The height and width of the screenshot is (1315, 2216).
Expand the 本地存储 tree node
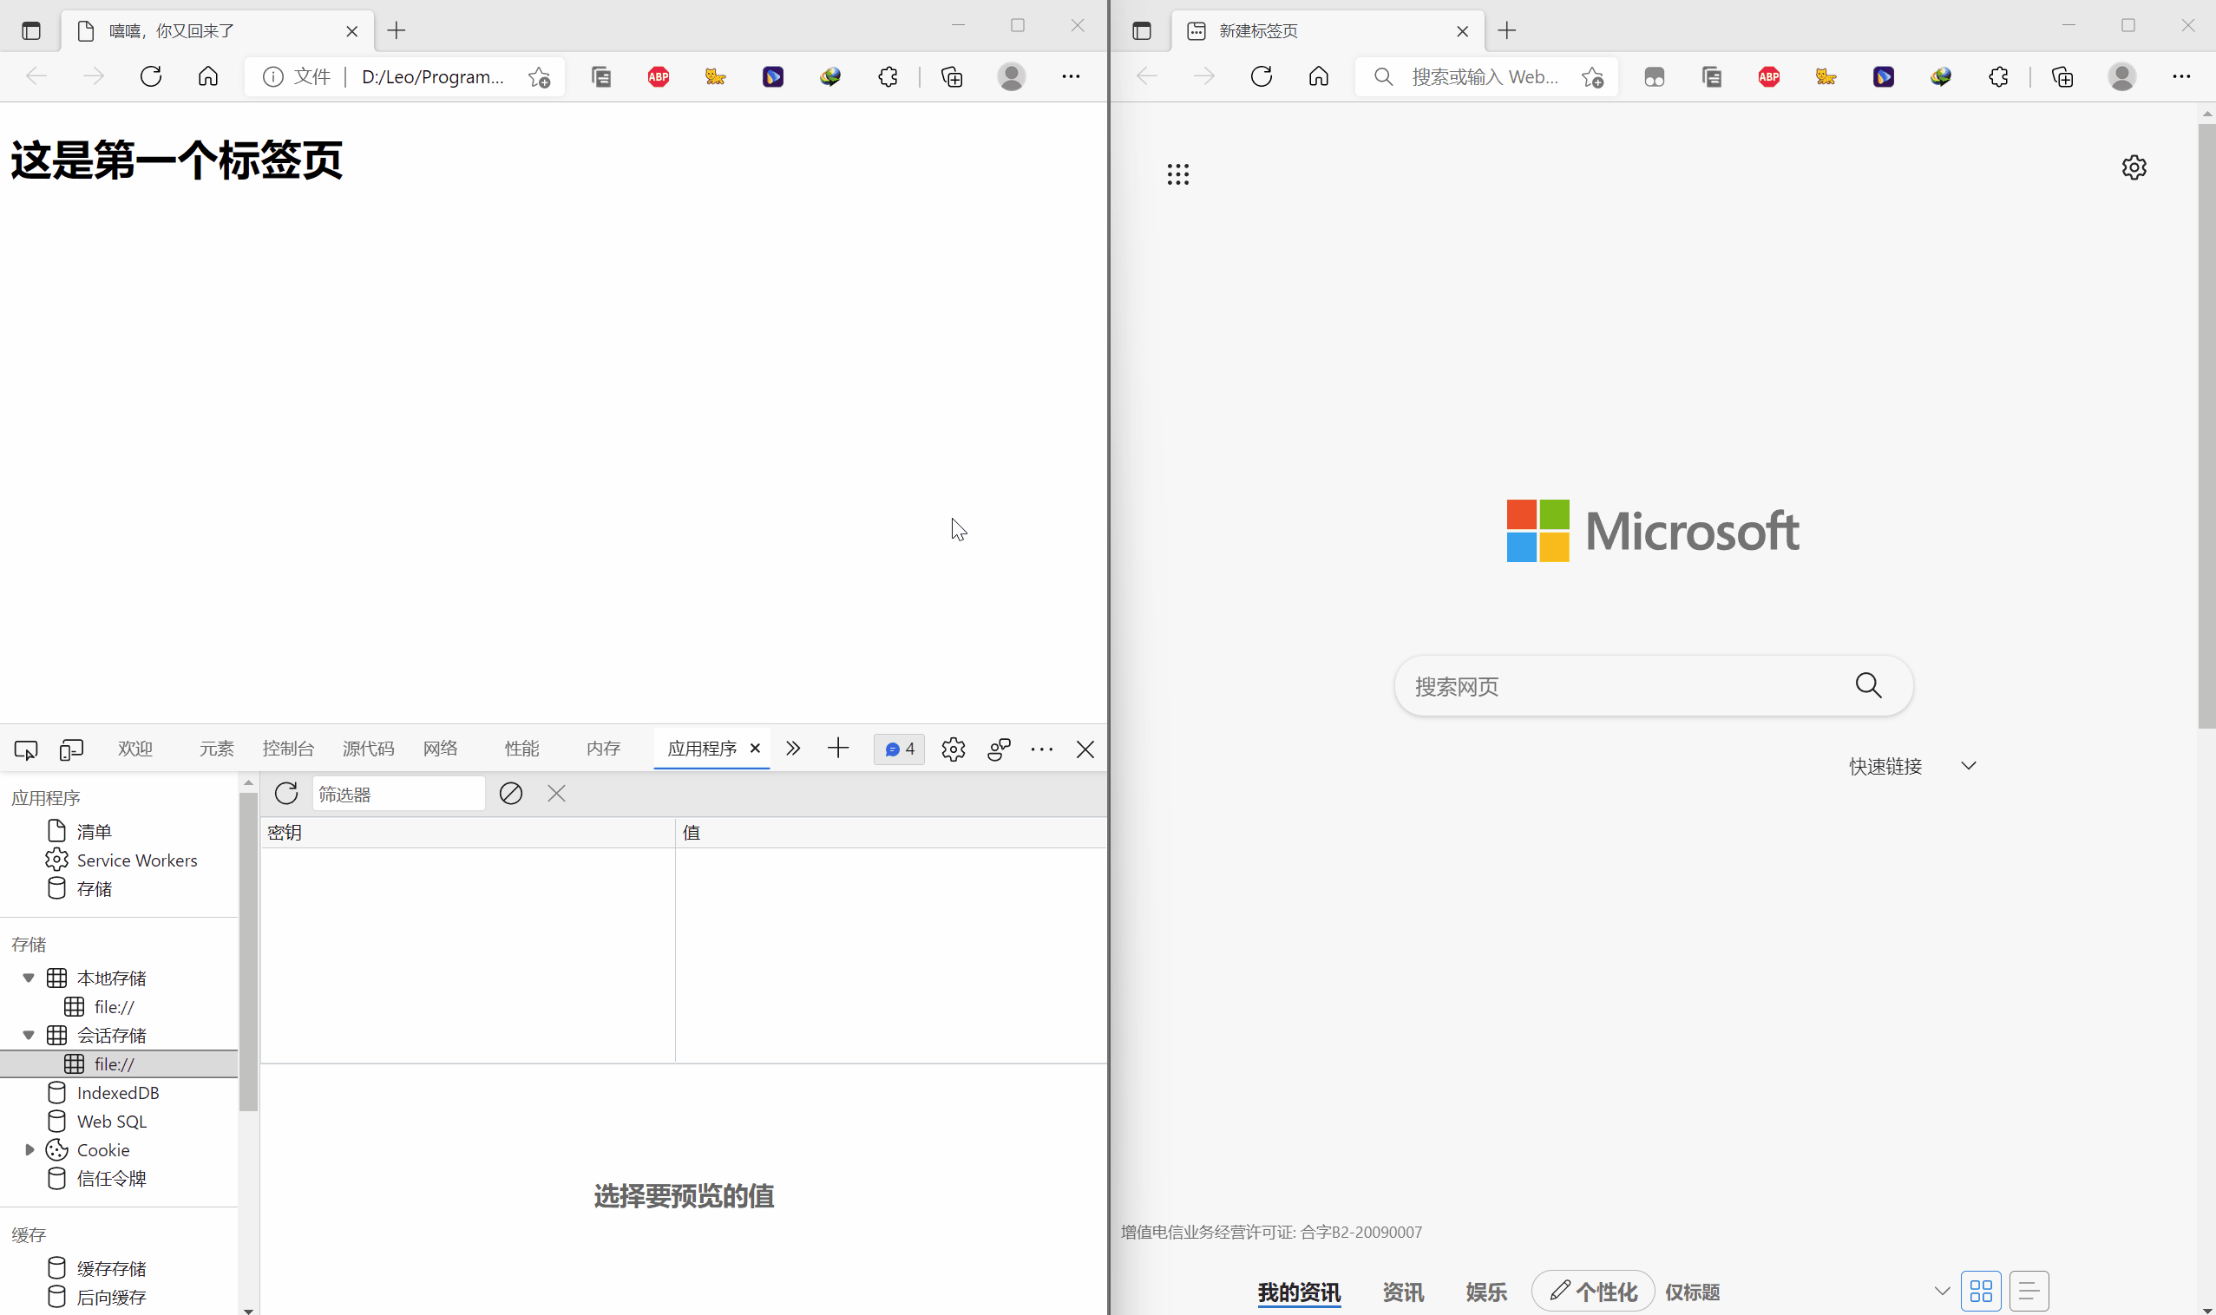click(28, 977)
